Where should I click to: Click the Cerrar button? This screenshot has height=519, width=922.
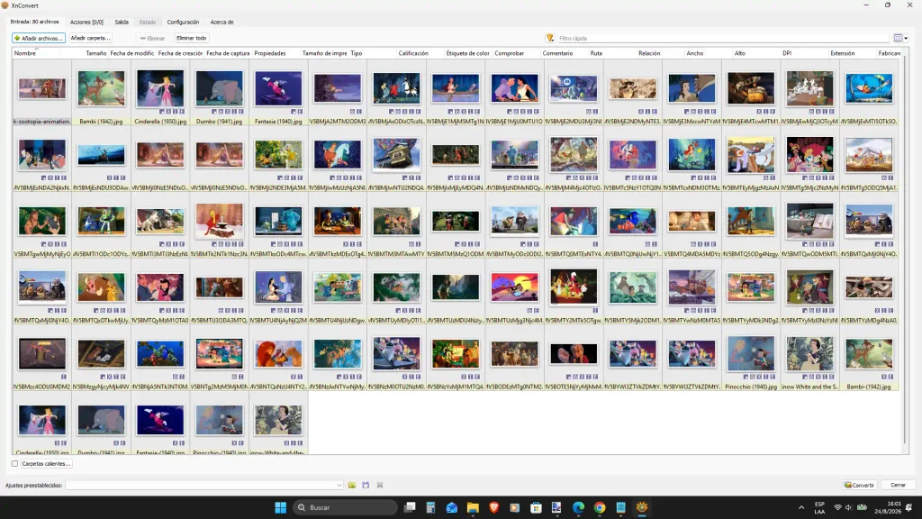point(898,485)
